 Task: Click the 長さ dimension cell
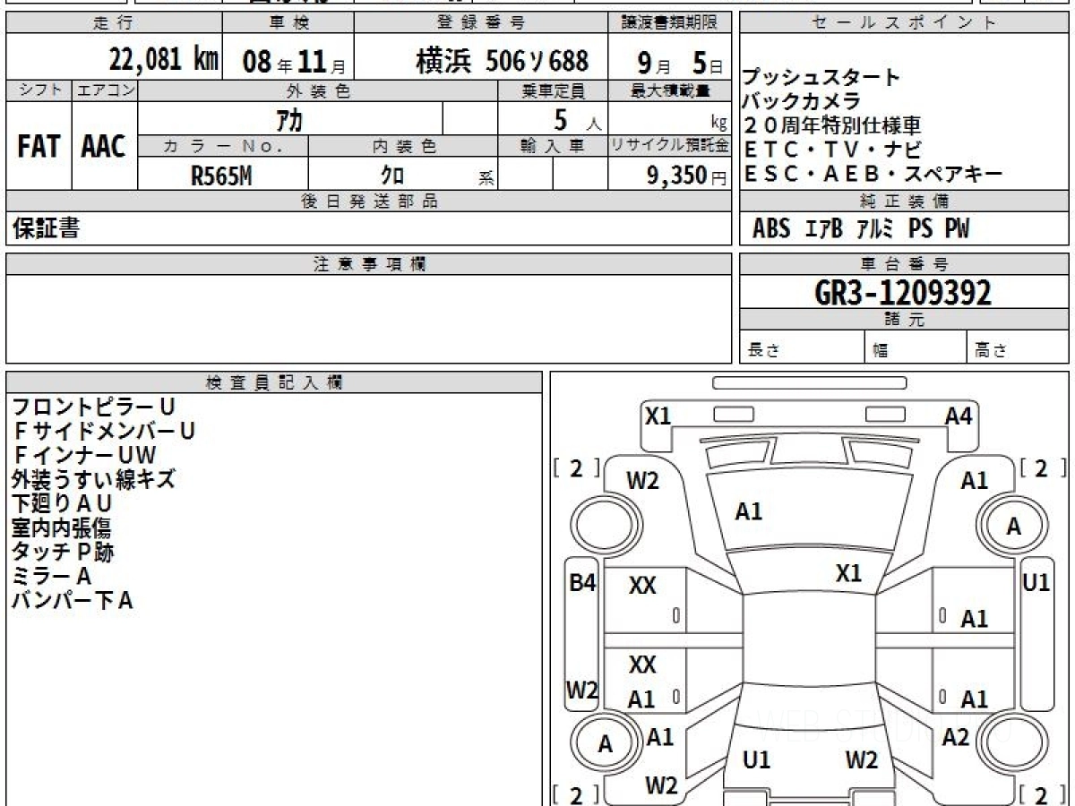point(802,347)
